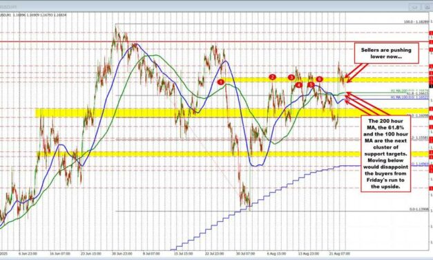Select the '23 Jun 15:00' time axis label

91,254
